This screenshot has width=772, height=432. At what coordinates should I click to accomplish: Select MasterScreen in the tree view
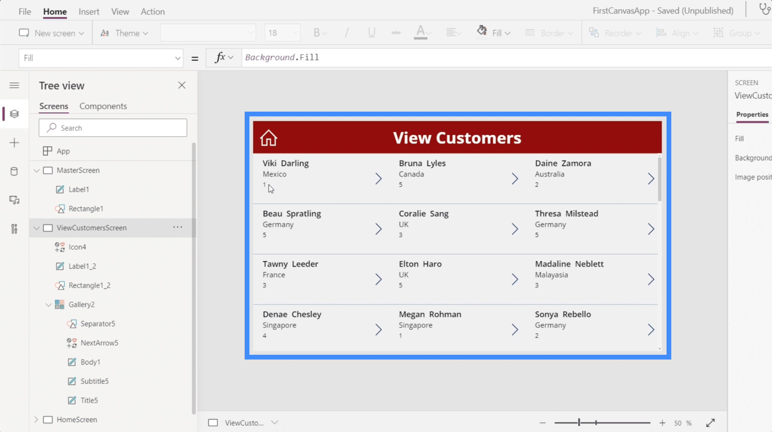77,170
